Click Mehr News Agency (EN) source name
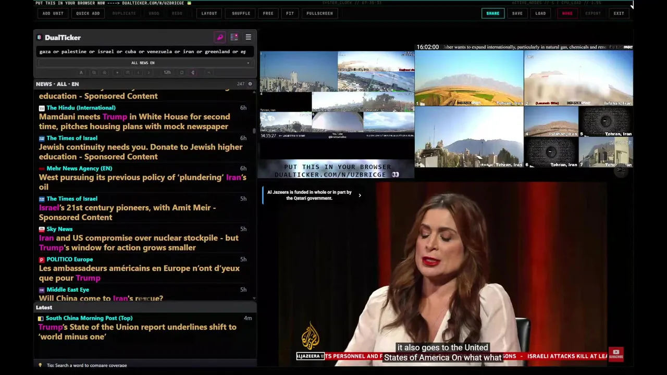667x375 pixels. (x=79, y=168)
